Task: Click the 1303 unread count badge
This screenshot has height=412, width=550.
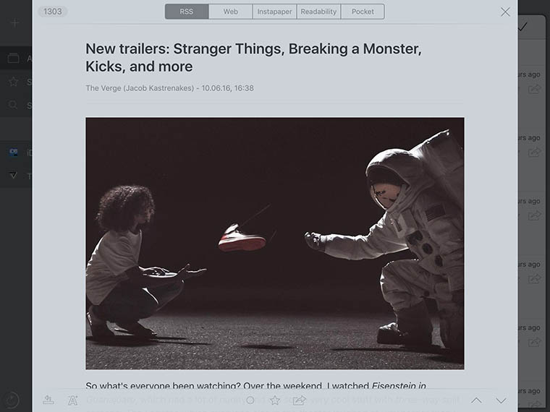Action: coord(53,12)
